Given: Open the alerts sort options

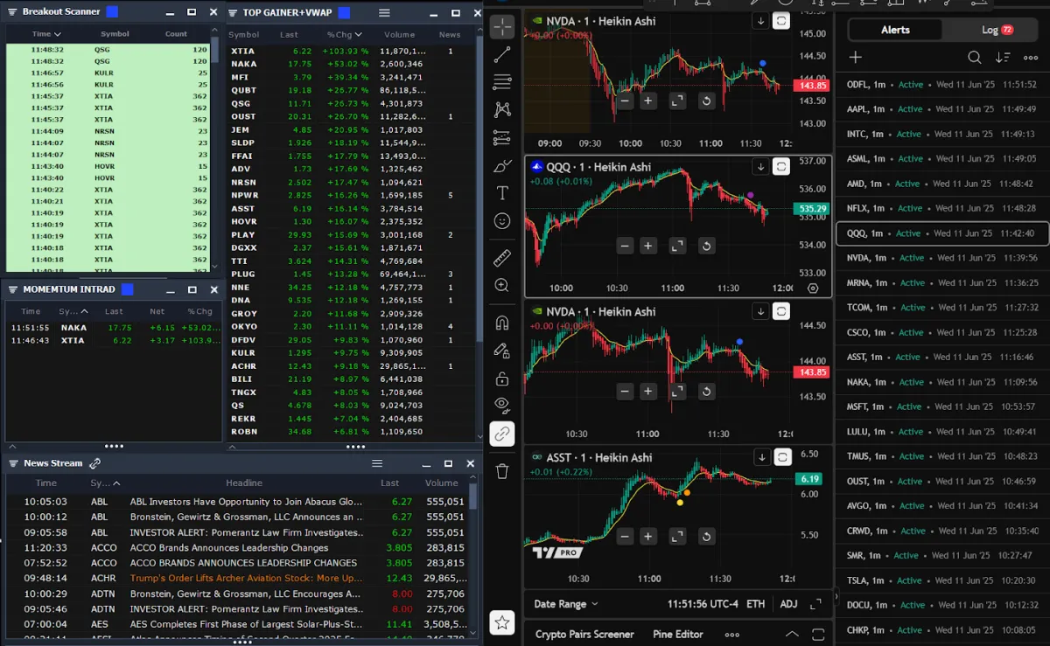Looking at the screenshot, I should [x=1003, y=58].
